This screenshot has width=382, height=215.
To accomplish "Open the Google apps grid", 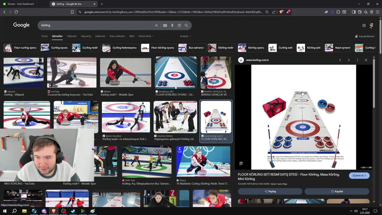I will click(x=364, y=25).
